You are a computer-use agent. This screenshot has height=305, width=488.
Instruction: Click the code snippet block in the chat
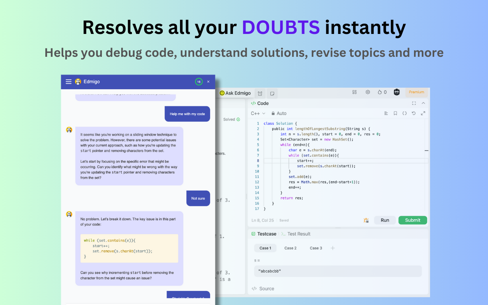pos(129,248)
